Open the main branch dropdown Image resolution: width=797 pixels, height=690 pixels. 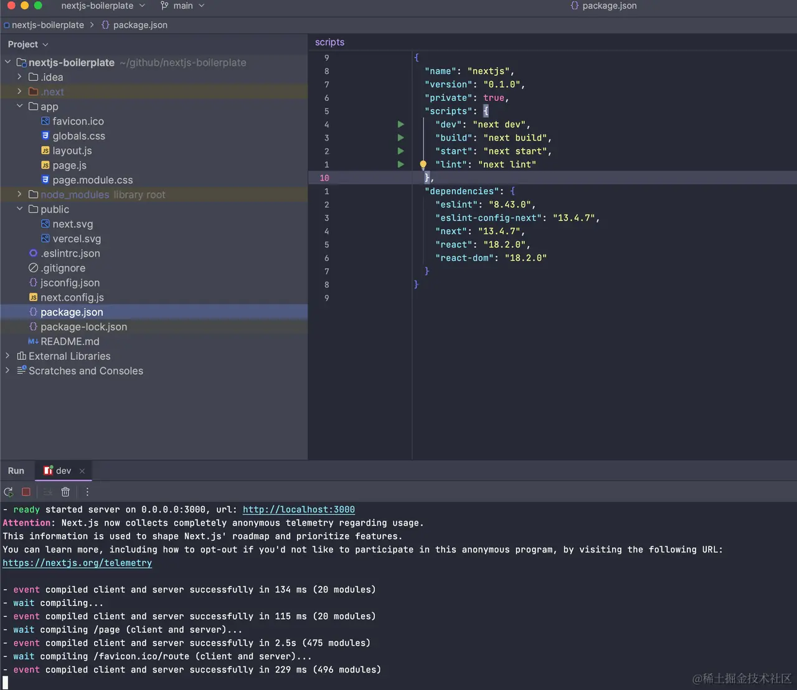click(182, 6)
